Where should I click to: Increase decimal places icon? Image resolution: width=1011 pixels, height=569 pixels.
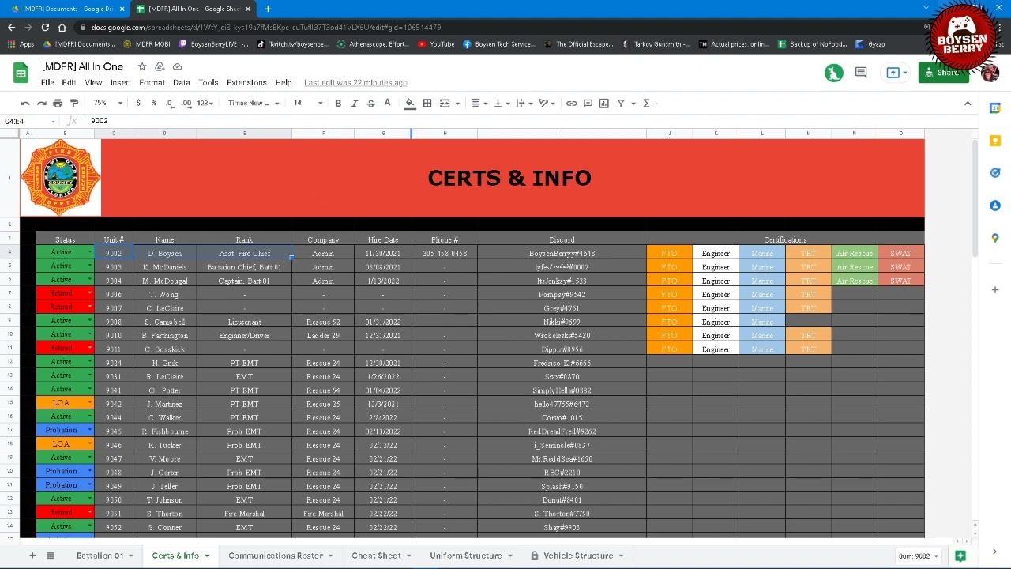[x=186, y=104]
